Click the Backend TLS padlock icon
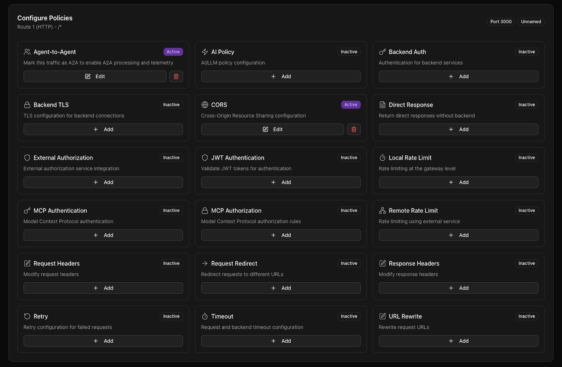562x367 pixels. [x=27, y=105]
